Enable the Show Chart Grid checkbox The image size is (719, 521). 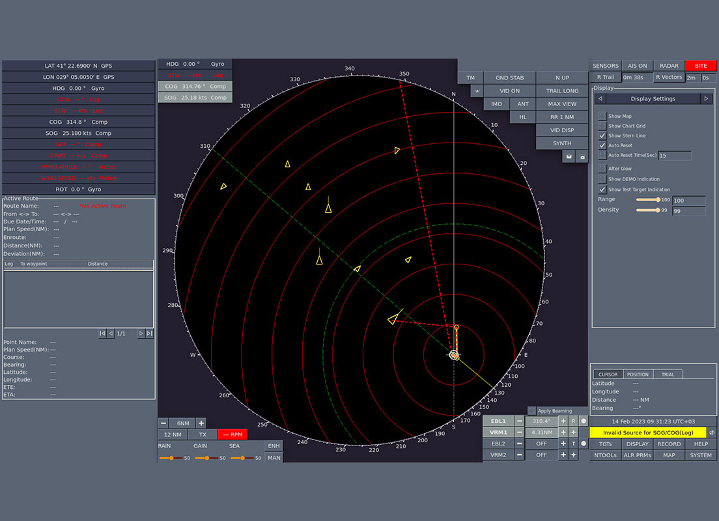[x=602, y=126]
